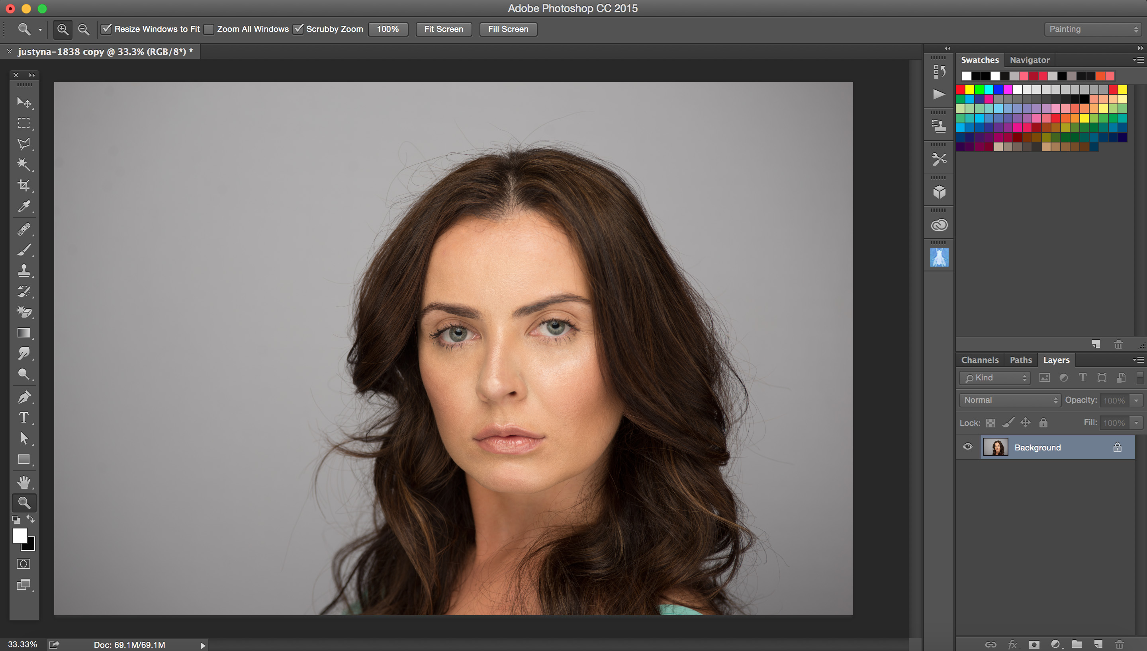Image resolution: width=1147 pixels, height=651 pixels.
Task: Enable Scrubby Zoom checkbox
Action: pyautogui.click(x=298, y=29)
